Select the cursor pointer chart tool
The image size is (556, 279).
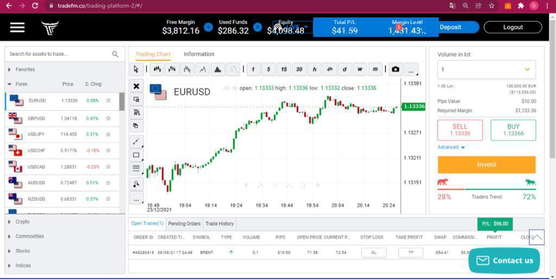pyautogui.click(x=136, y=69)
